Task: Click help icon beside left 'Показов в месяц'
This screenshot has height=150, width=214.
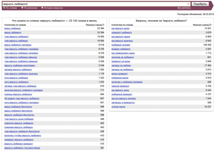Action: point(105,25)
